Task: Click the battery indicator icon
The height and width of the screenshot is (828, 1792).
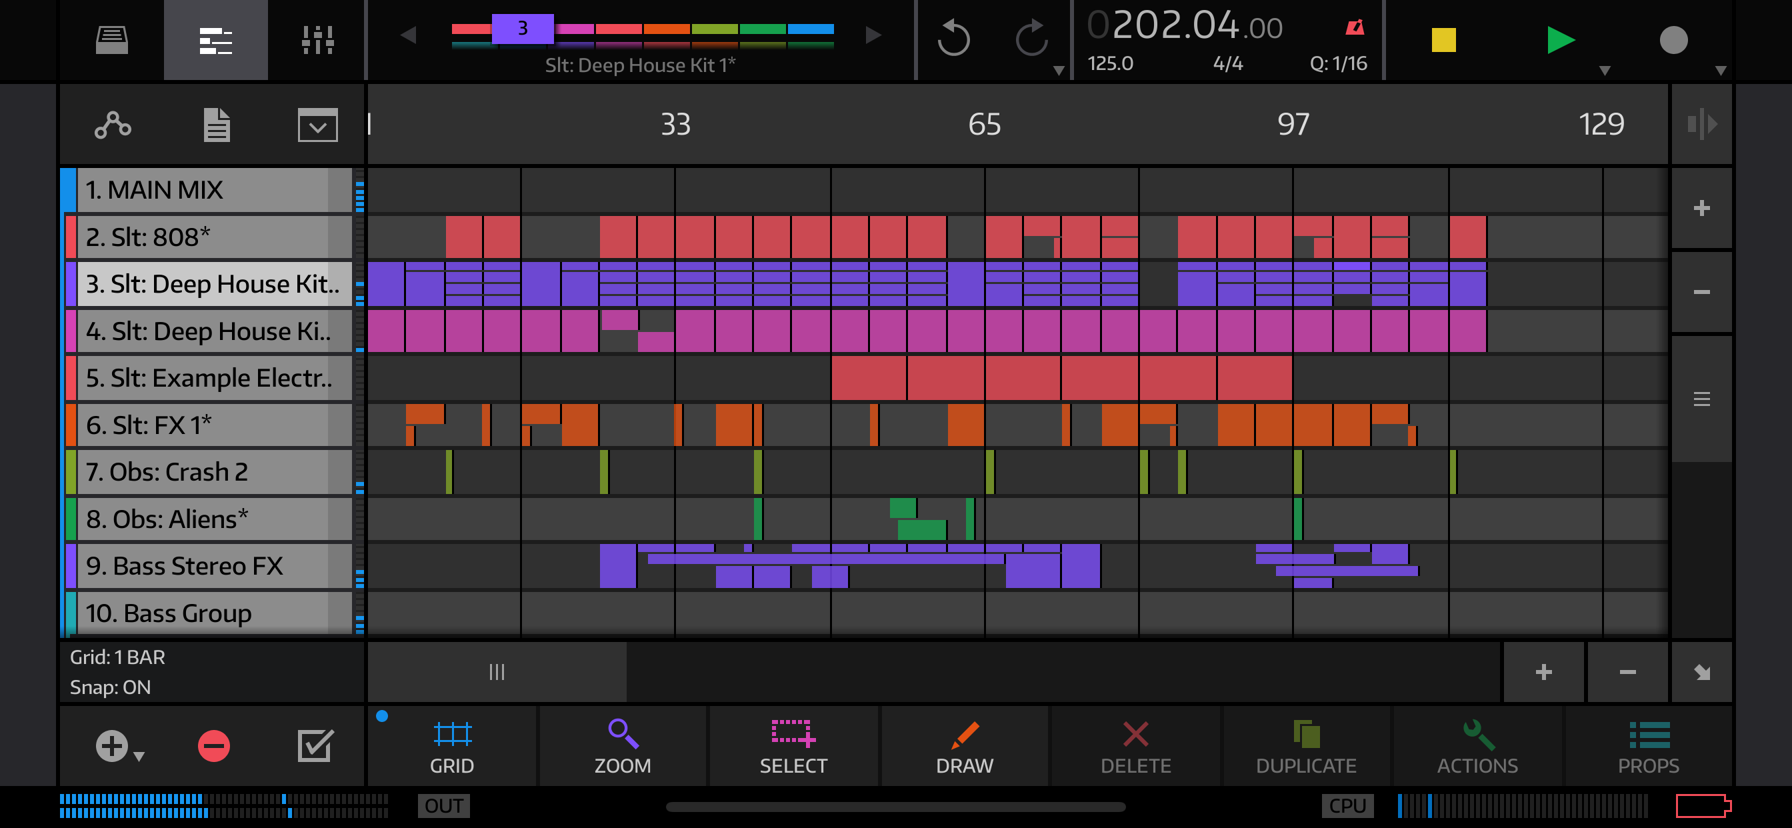Action: pyautogui.click(x=1703, y=806)
